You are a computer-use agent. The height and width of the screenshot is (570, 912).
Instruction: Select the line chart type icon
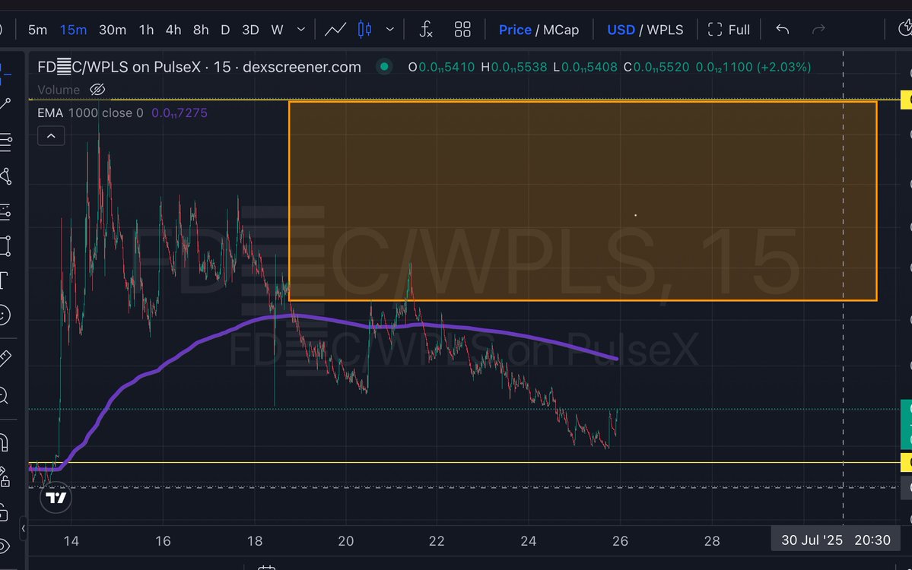(335, 30)
